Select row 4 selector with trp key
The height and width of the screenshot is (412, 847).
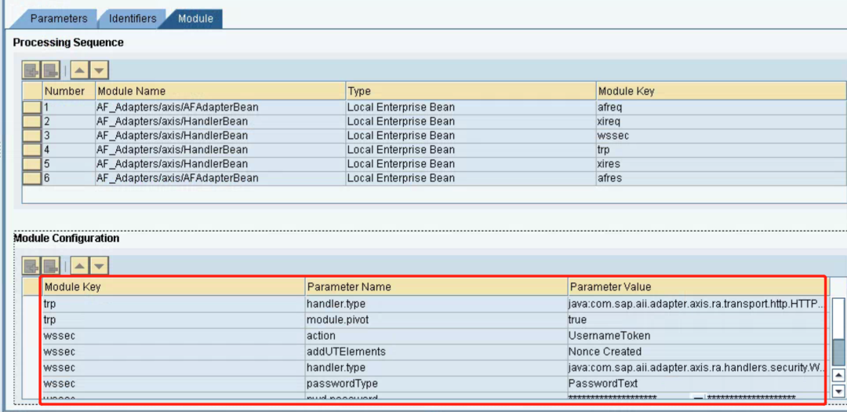click(x=32, y=149)
